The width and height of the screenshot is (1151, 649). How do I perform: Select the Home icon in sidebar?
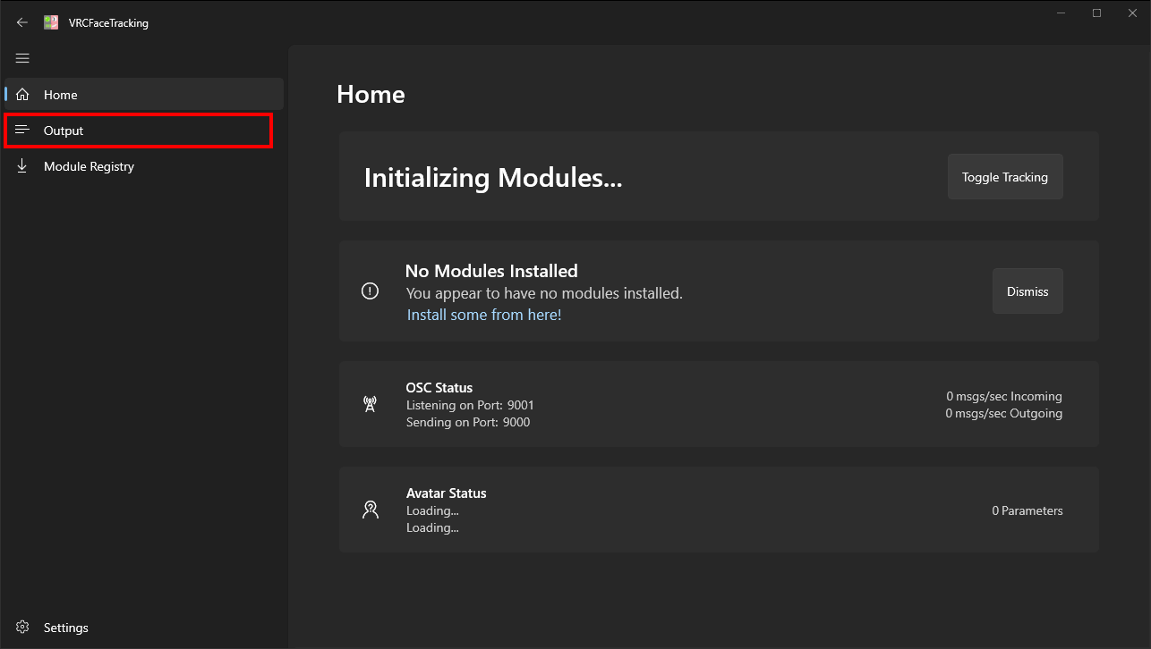(23, 95)
